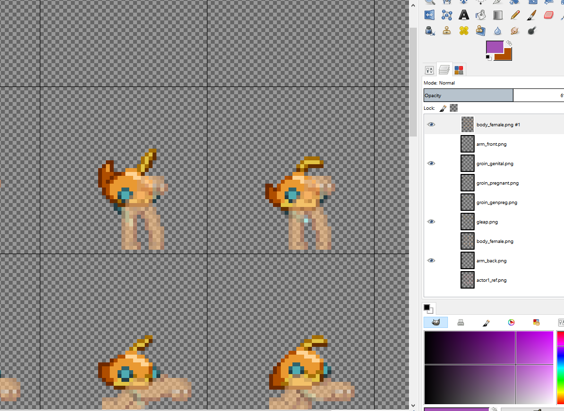Show the groin_genpreg.png layer
Viewport: 564px width, 411px height.
(431, 202)
